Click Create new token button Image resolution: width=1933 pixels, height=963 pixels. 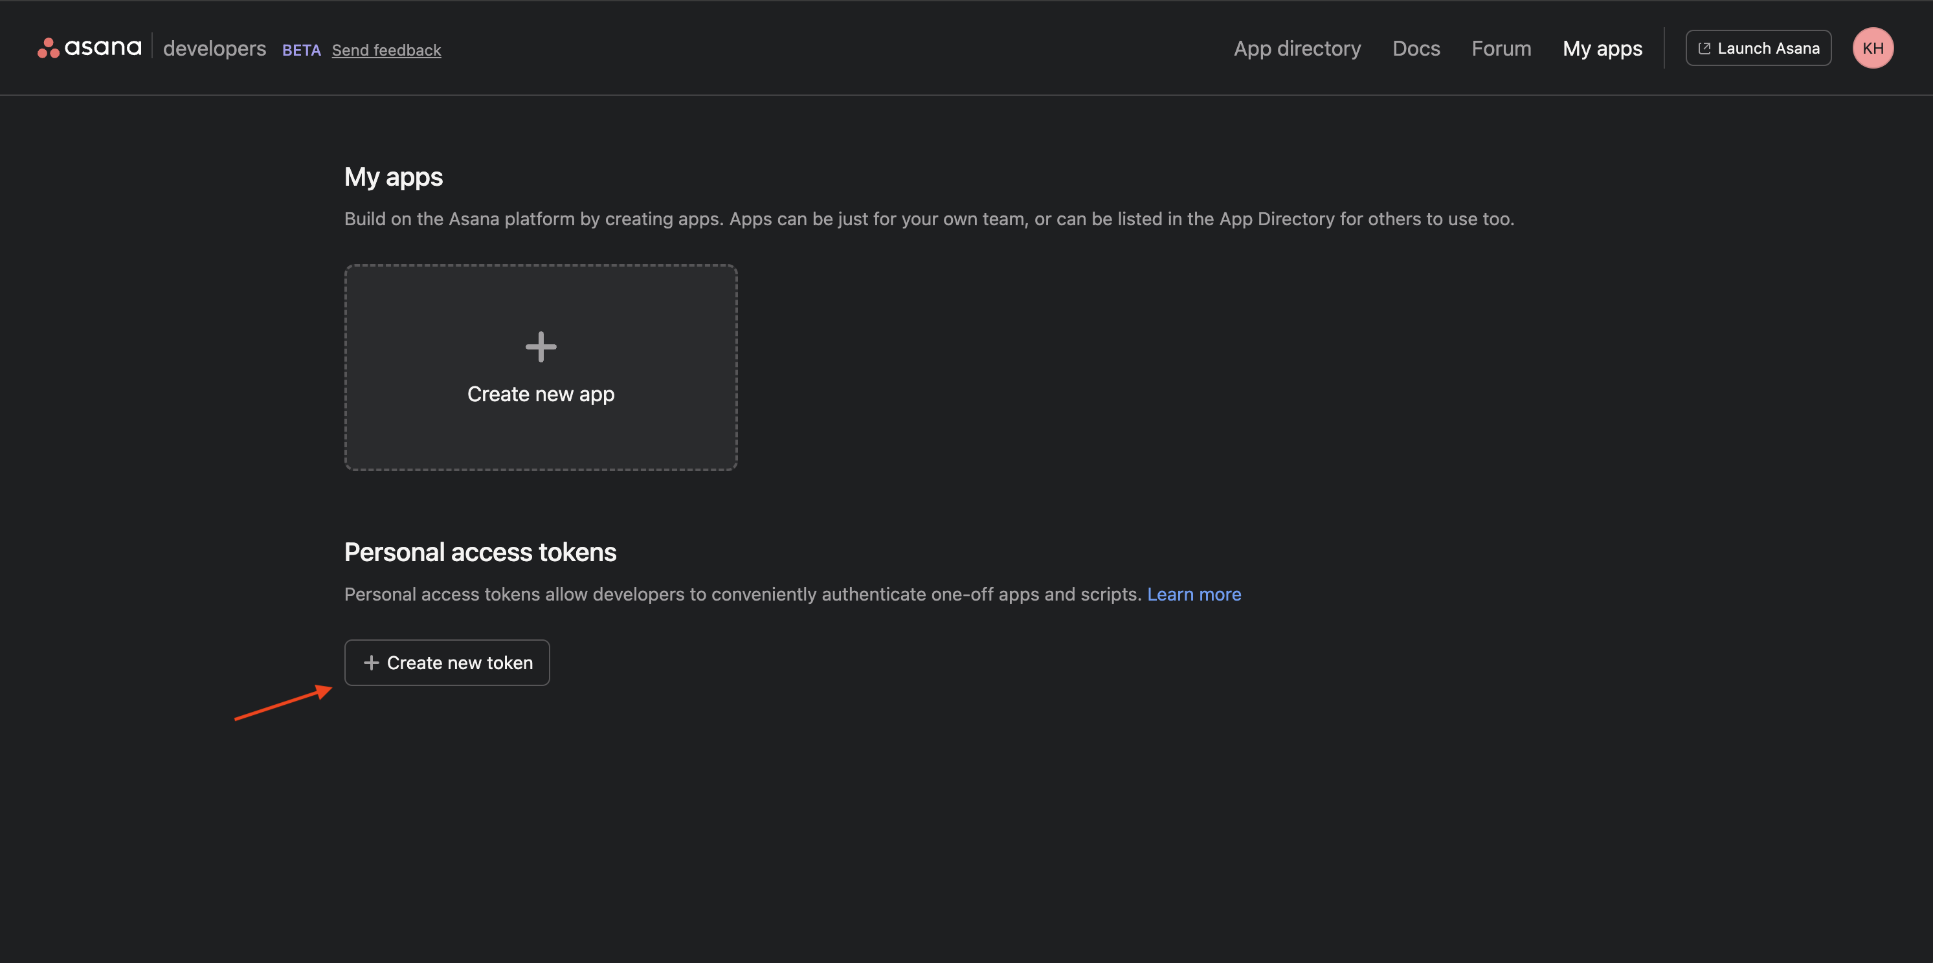click(x=447, y=663)
